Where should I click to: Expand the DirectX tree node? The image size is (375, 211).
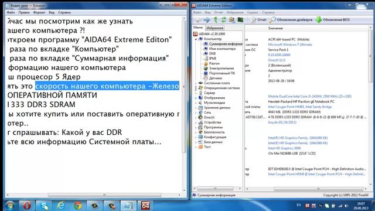click(x=196, y=117)
